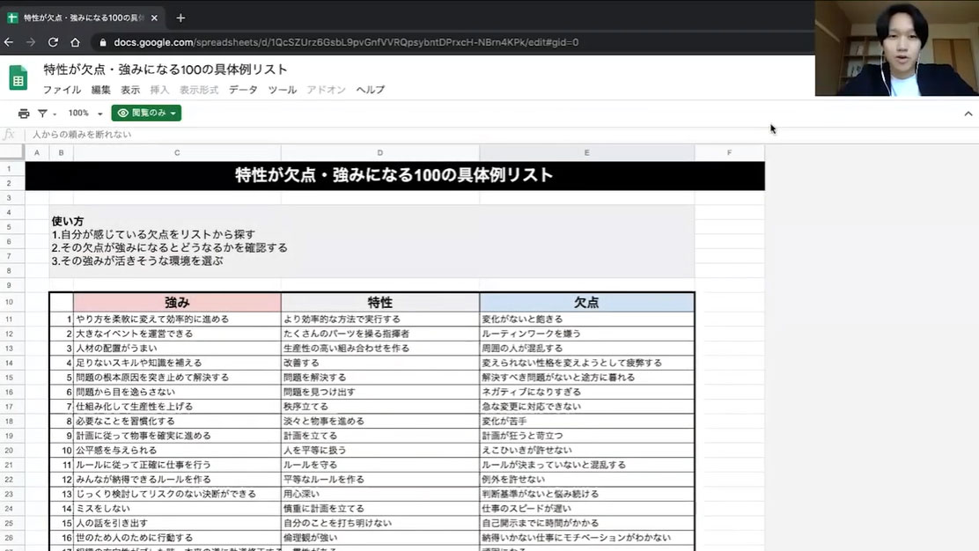The height and width of the screenshot is (551, 979).
Task: Close the spreadsheet browser tab
Action: coord(155,18)
